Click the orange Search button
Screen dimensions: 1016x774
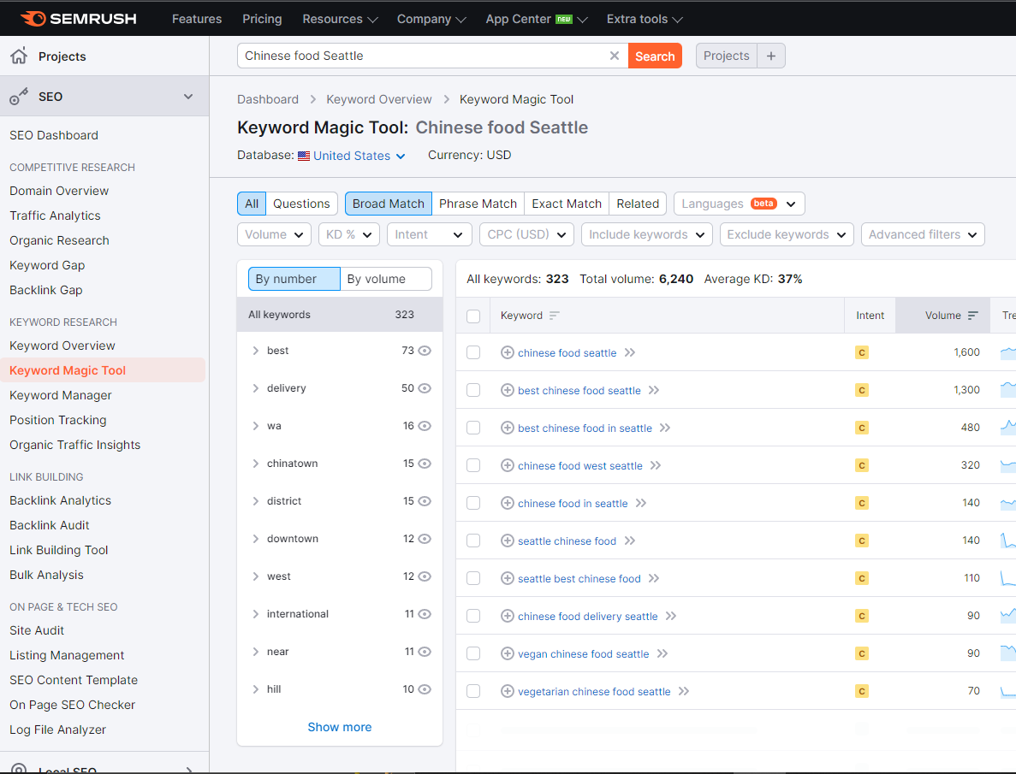(x=655, y=56)
